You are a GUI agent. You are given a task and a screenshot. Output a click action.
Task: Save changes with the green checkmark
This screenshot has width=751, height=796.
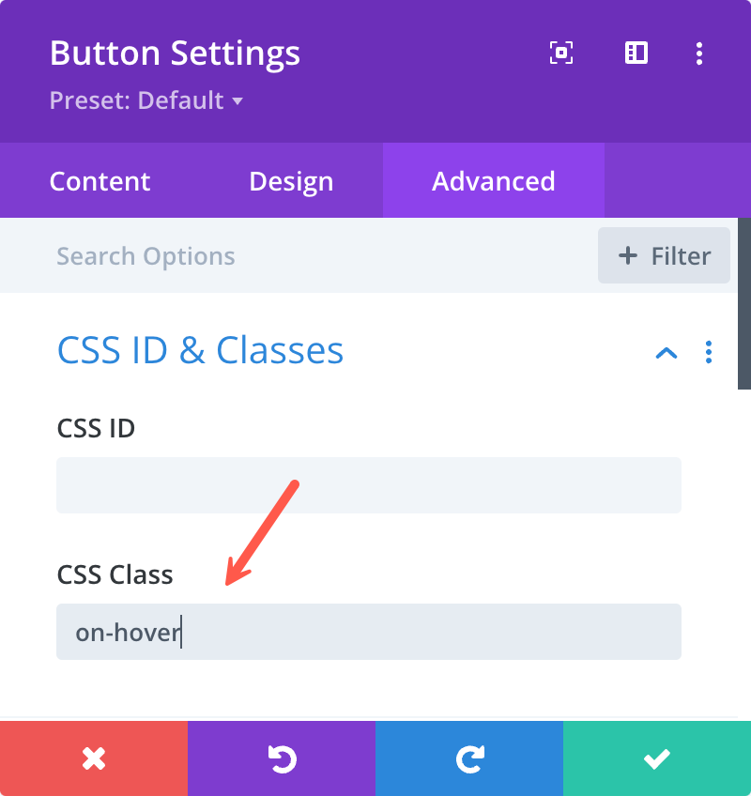[657, 758]
